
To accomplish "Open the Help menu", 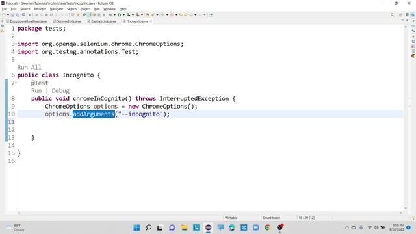I will (123, 9).
